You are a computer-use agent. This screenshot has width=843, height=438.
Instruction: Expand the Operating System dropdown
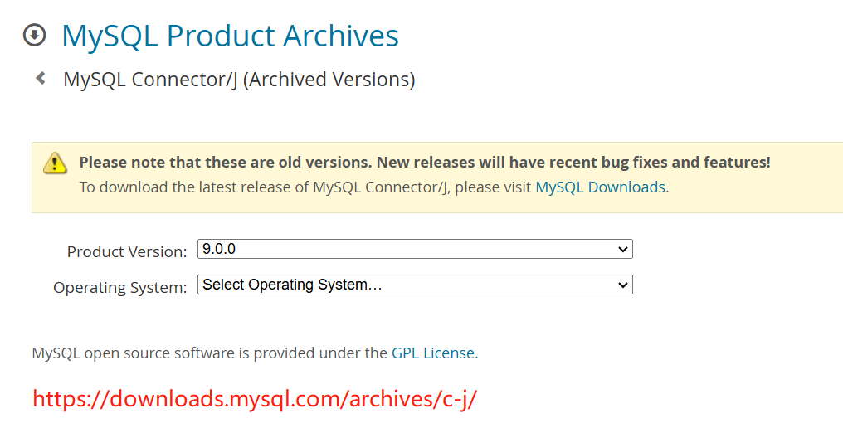pos(415,285)
